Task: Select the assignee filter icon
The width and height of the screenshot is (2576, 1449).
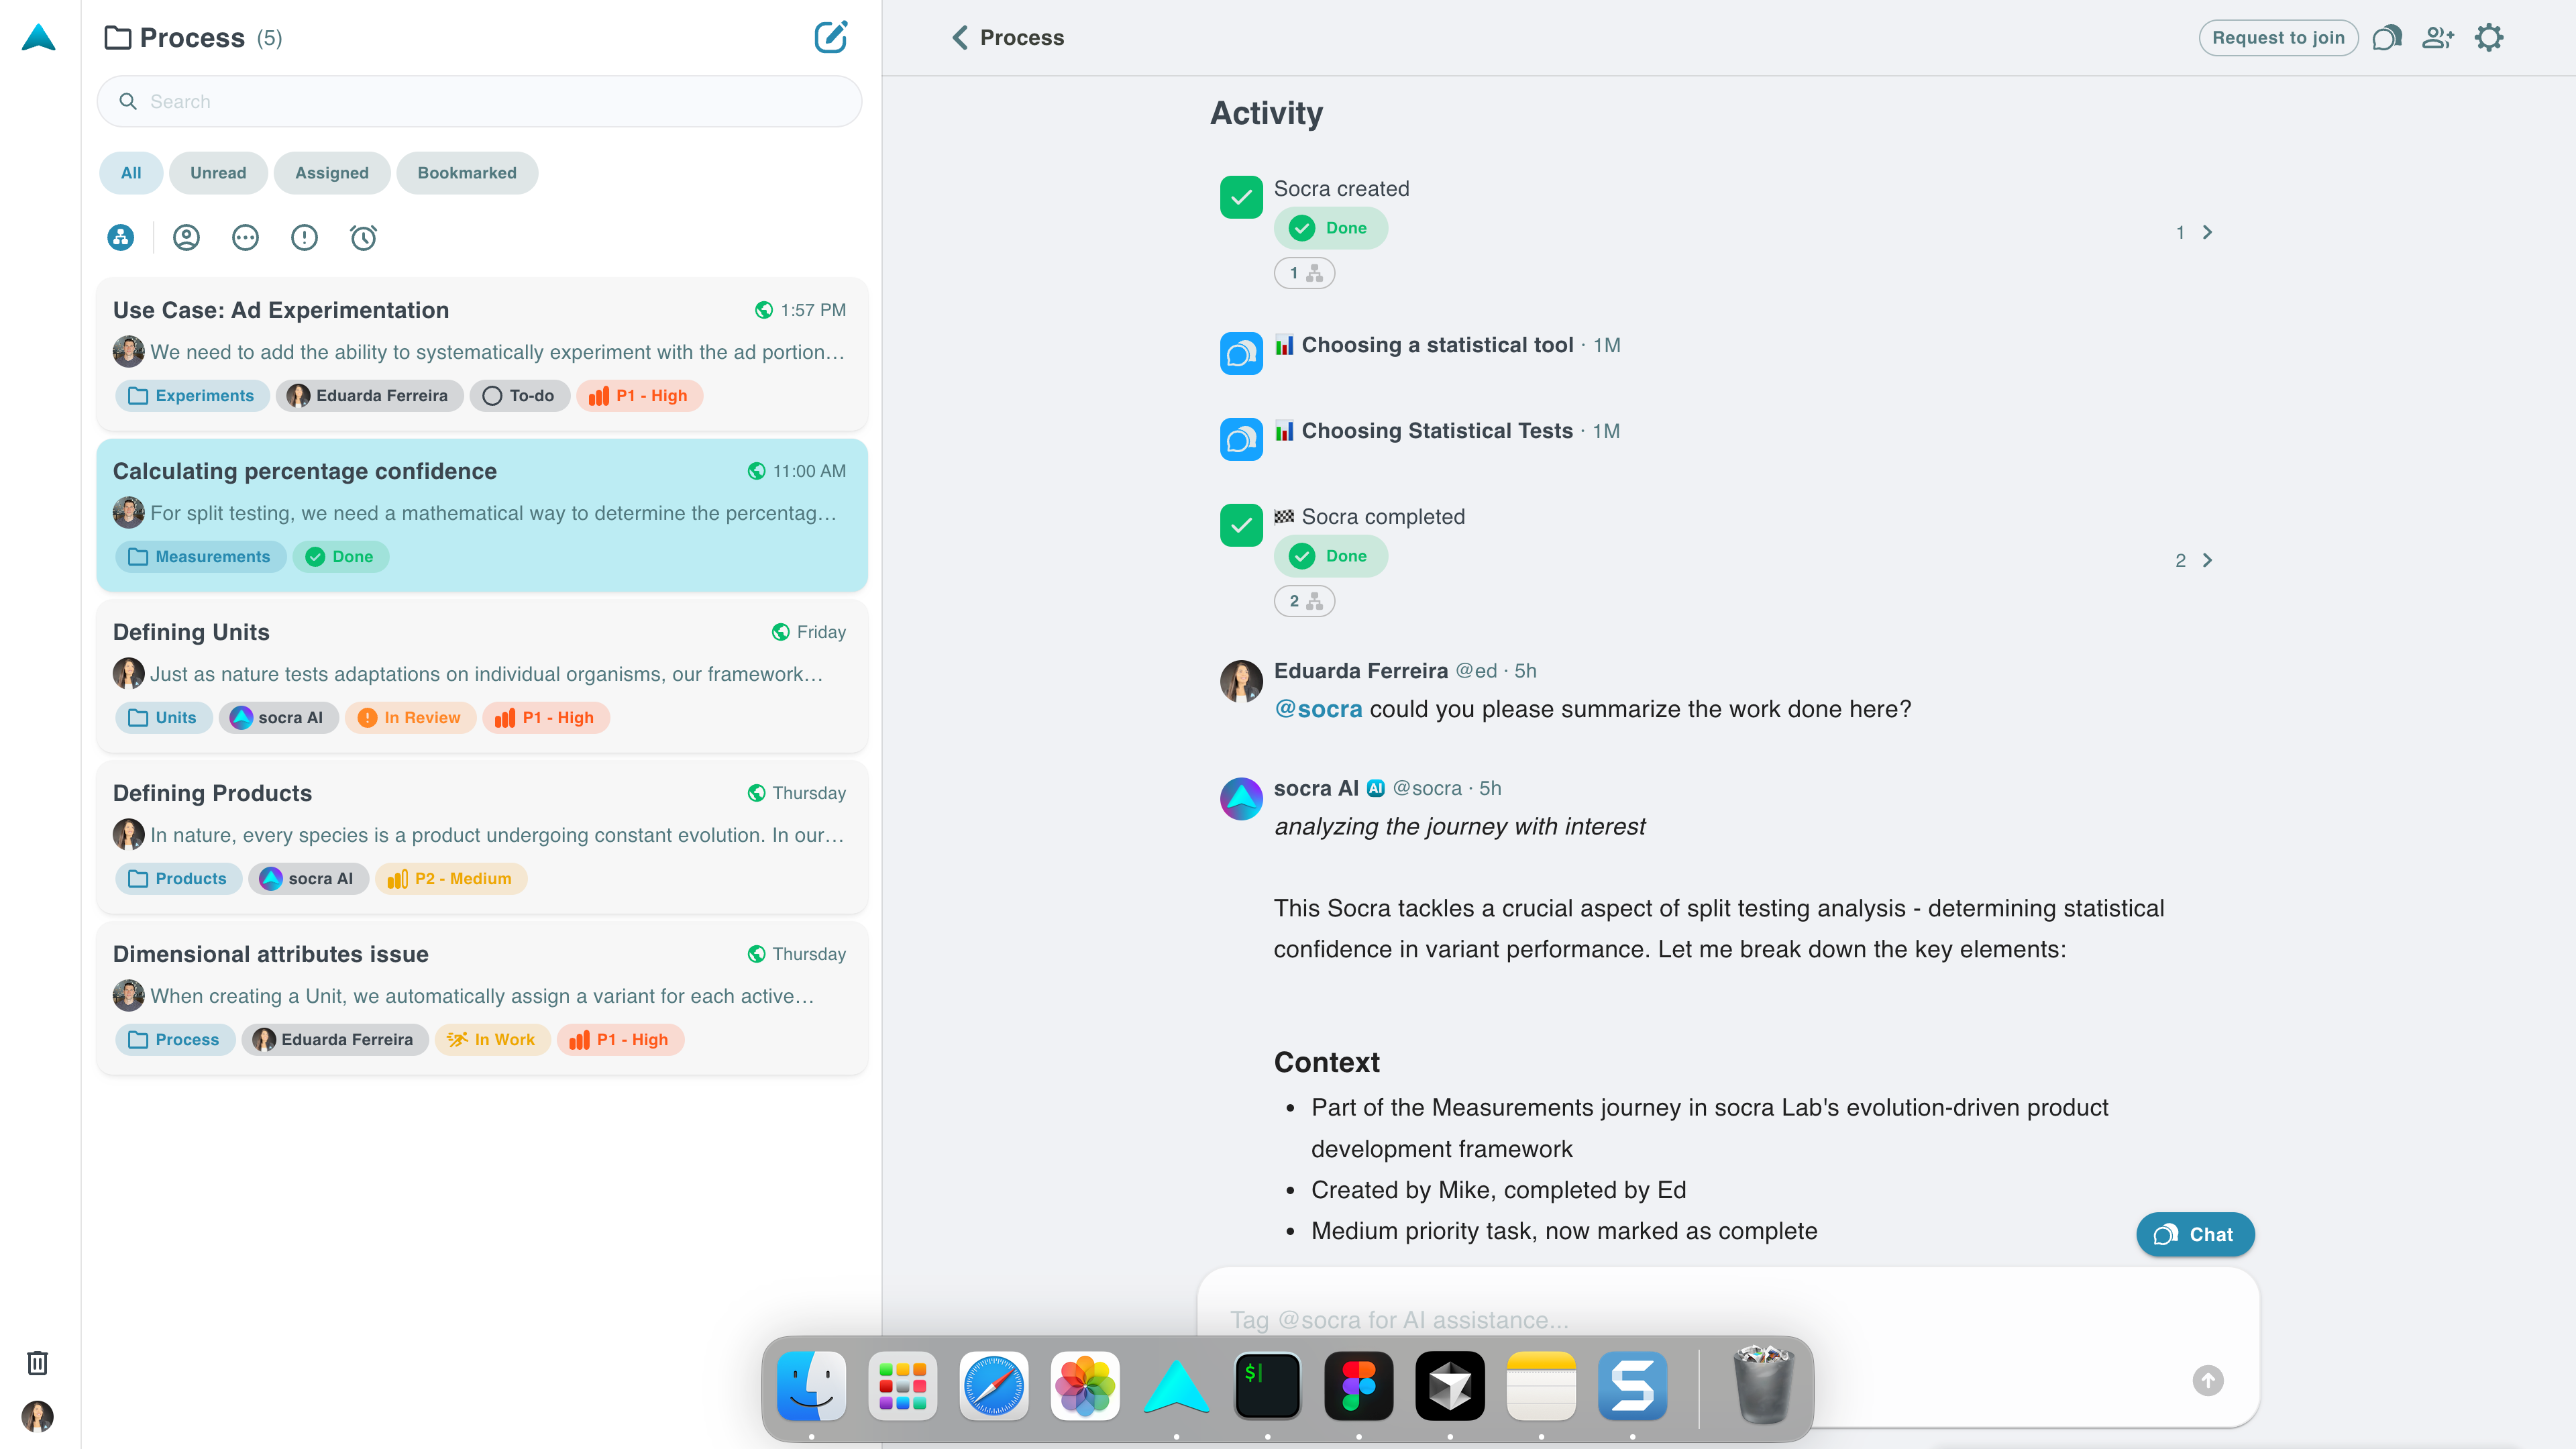Action: click(x=186, y=237)
